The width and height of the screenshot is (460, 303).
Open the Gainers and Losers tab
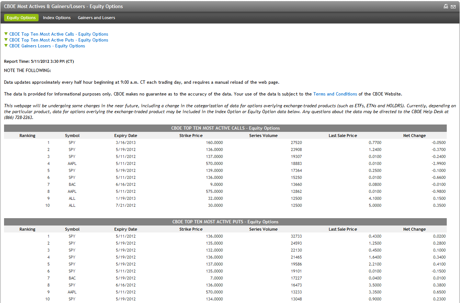[x=96, y=18]
